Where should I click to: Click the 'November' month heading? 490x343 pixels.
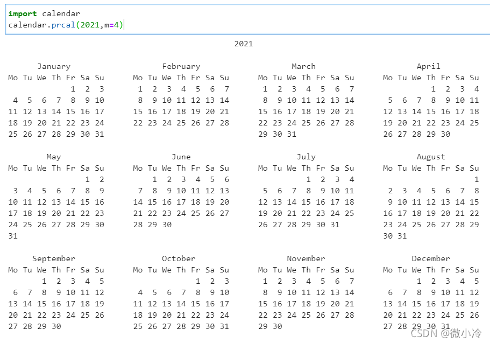coord(306,258)
